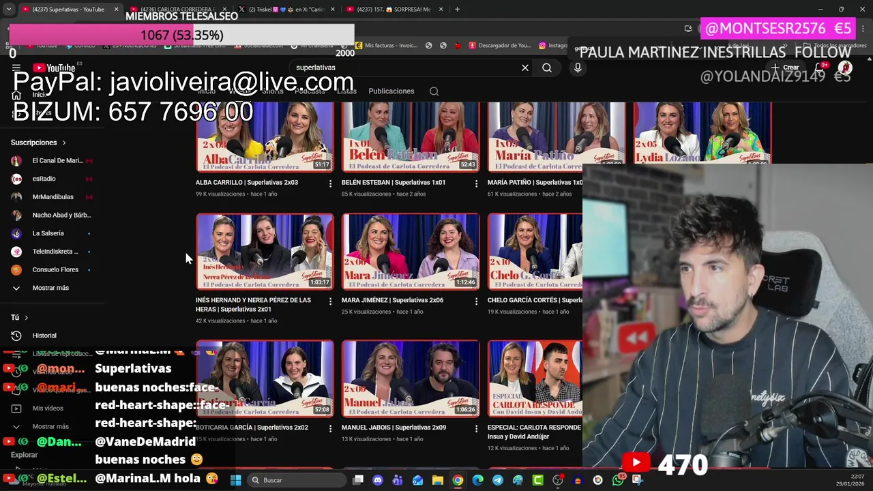Screen dimensions: 873x491
Task: Search within channel using the magnifier icon
Action: point(434,91)
